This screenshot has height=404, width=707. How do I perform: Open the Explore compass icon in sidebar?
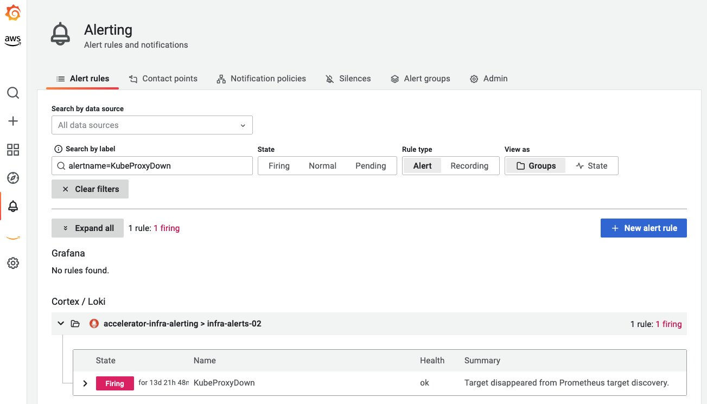13,178
